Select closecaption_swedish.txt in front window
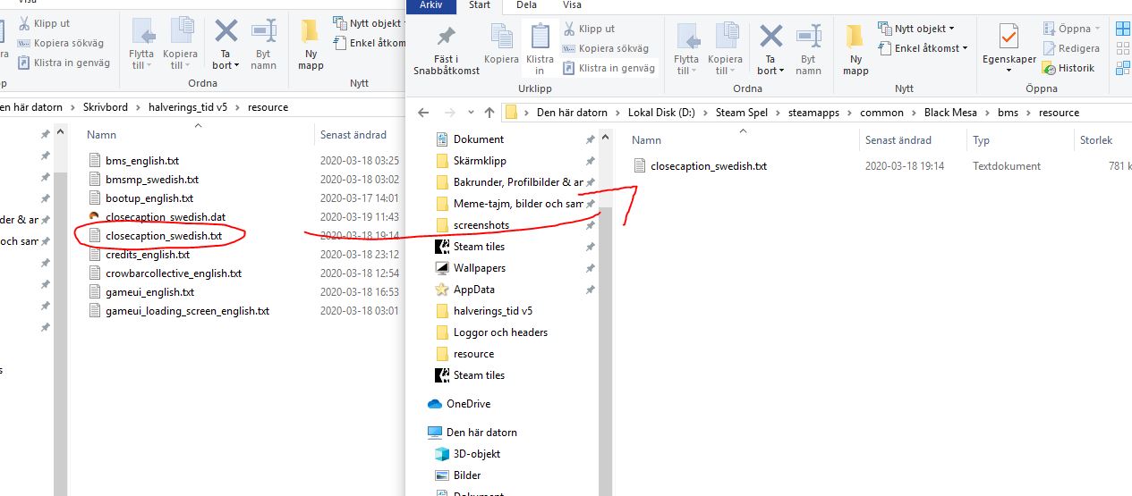 [708, 166]
